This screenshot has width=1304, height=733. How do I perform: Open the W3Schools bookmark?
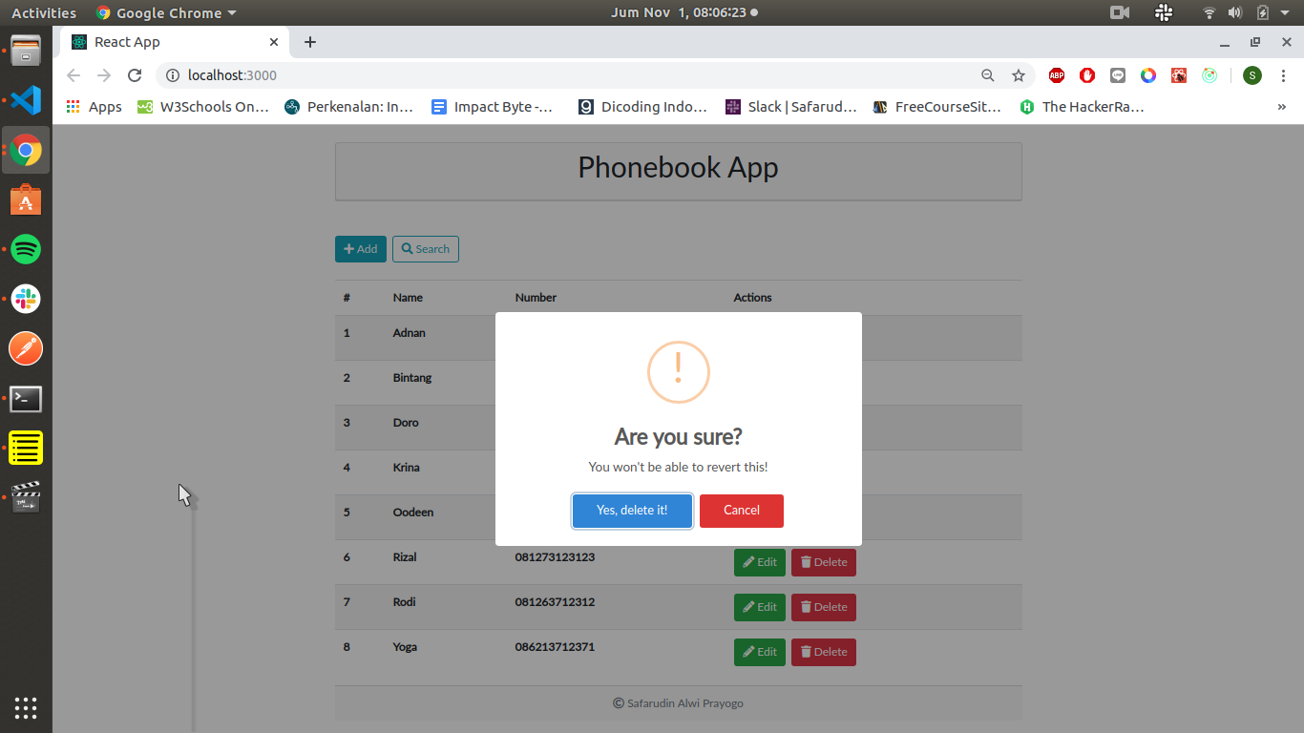pos(203,107)
